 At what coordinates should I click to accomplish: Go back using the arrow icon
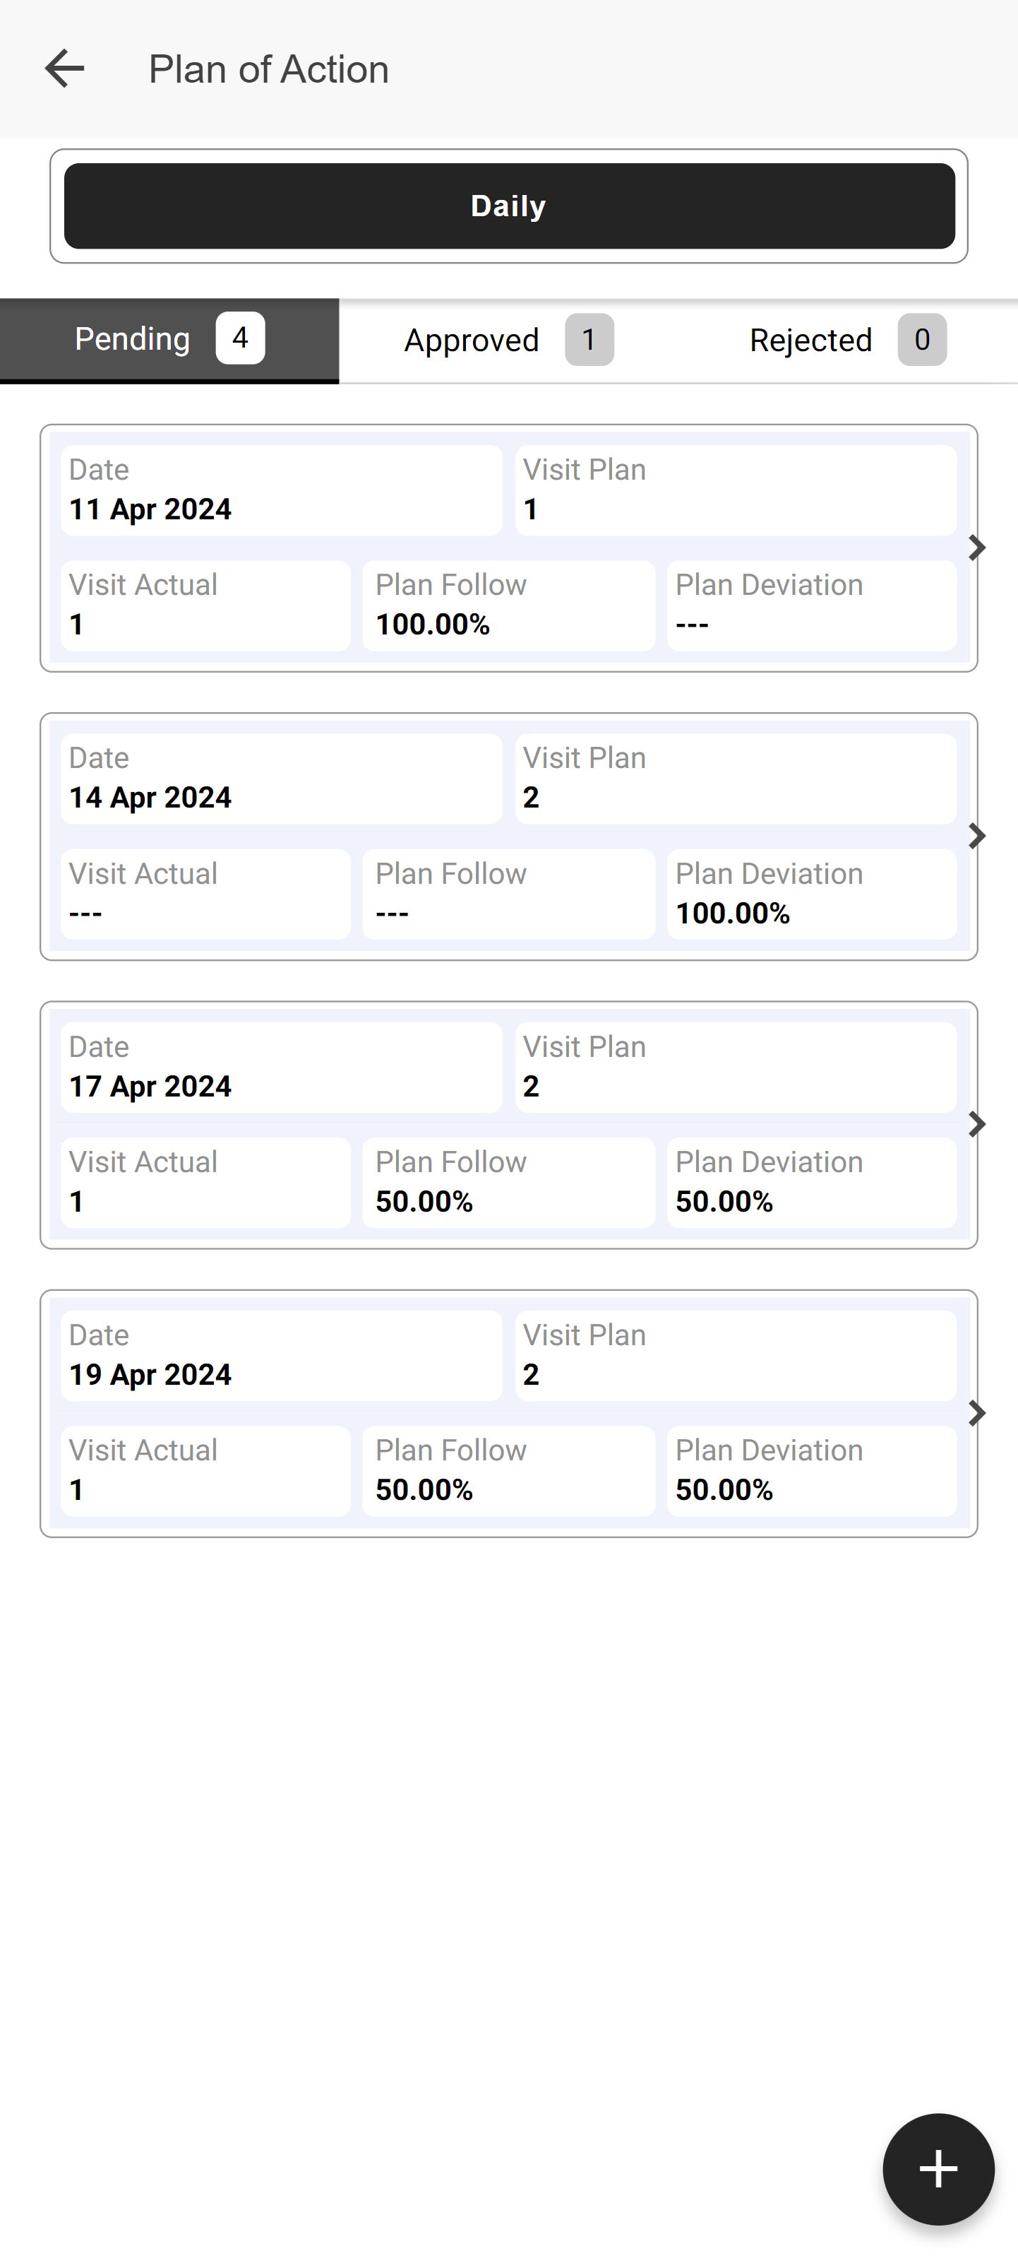click(x=64, y=69)
